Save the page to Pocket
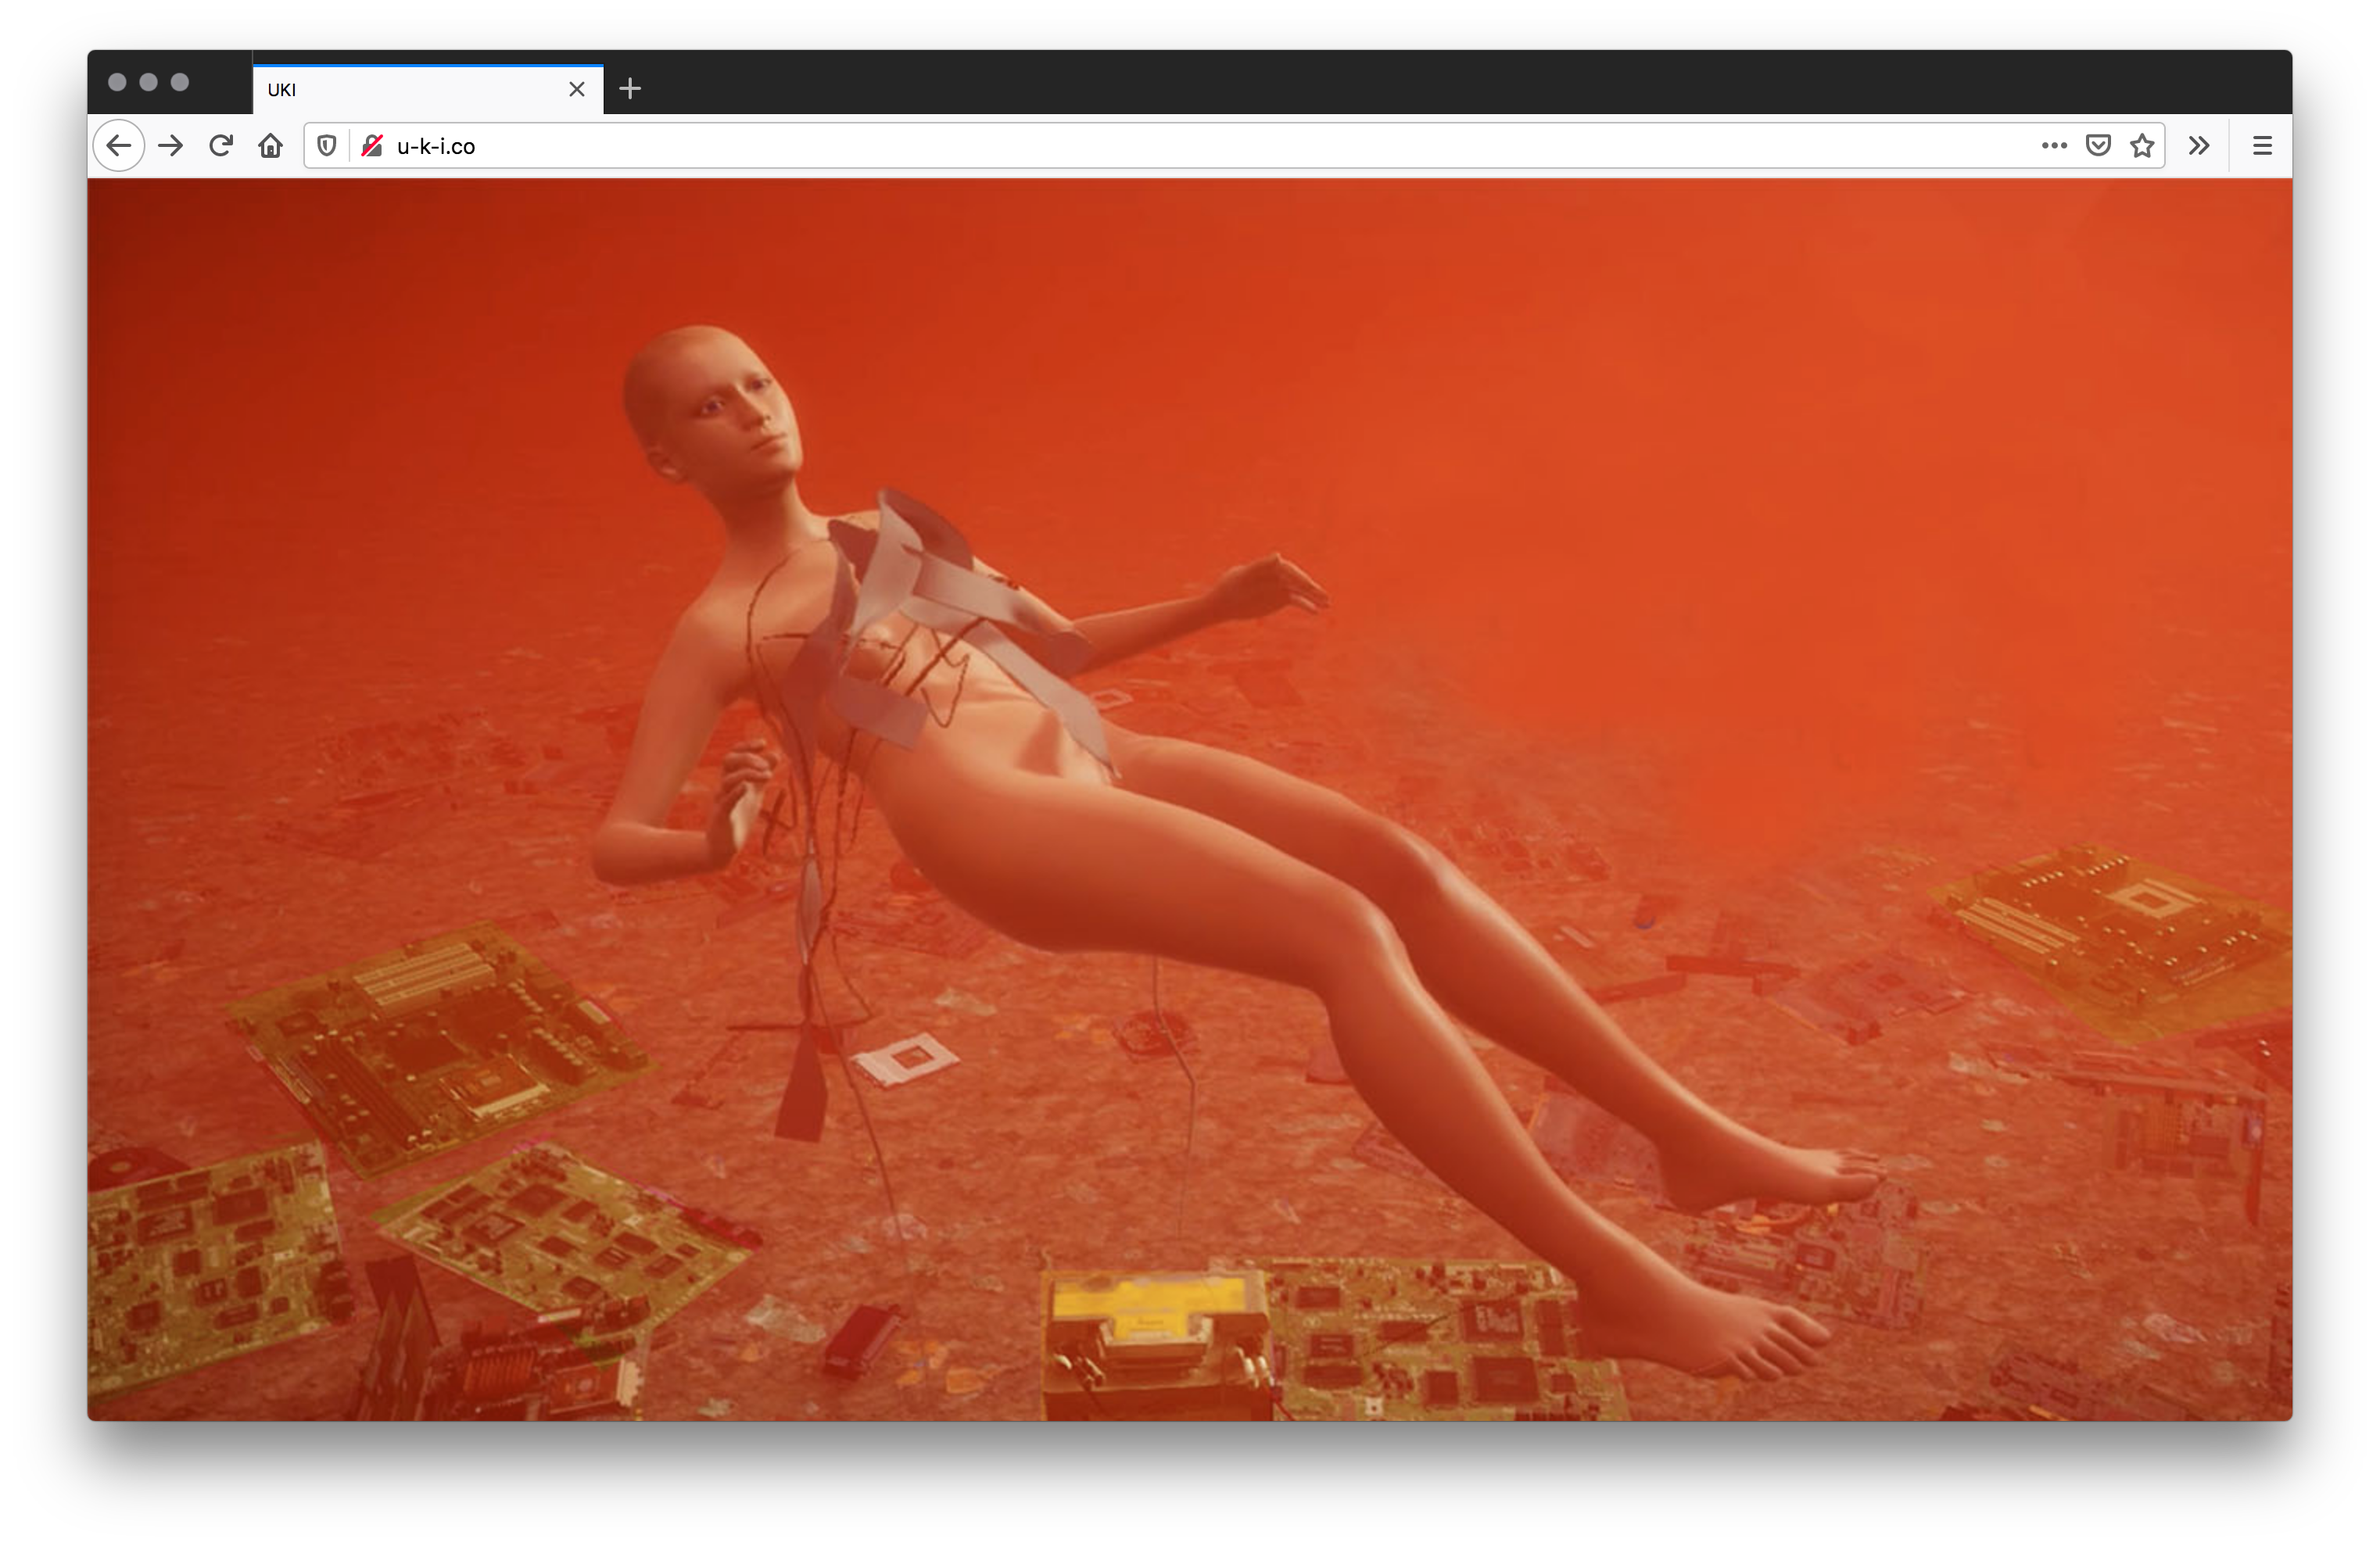Viewport: 2380px width, 1546px height. tap(2098, 146)
